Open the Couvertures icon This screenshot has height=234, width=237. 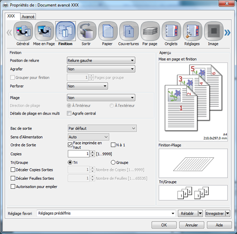(x=129, y=31)
